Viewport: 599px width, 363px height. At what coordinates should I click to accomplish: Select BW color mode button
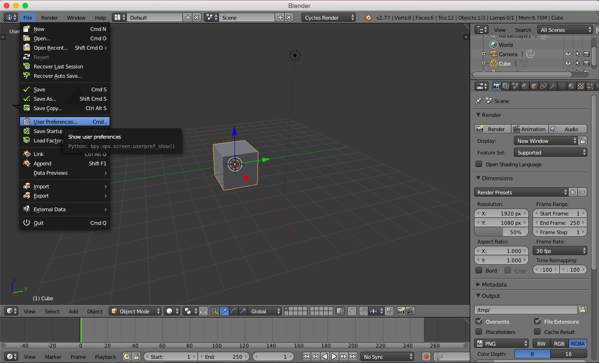tap(541, 343)
